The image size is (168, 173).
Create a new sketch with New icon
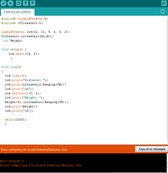point(19,3)
